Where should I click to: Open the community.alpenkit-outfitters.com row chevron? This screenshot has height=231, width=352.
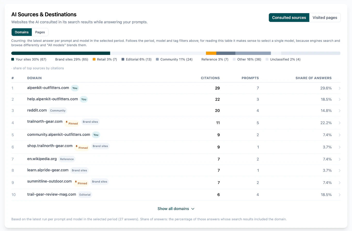tap(339, 135)
